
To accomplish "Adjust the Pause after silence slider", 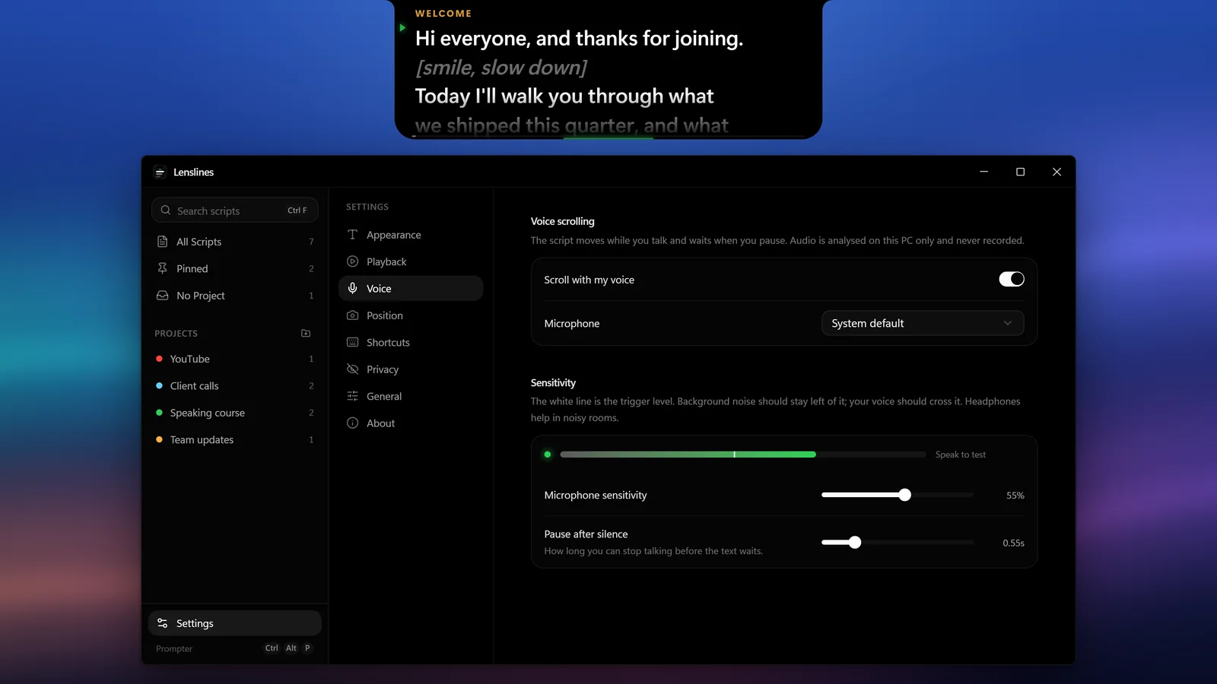I will tap(898, 542).
